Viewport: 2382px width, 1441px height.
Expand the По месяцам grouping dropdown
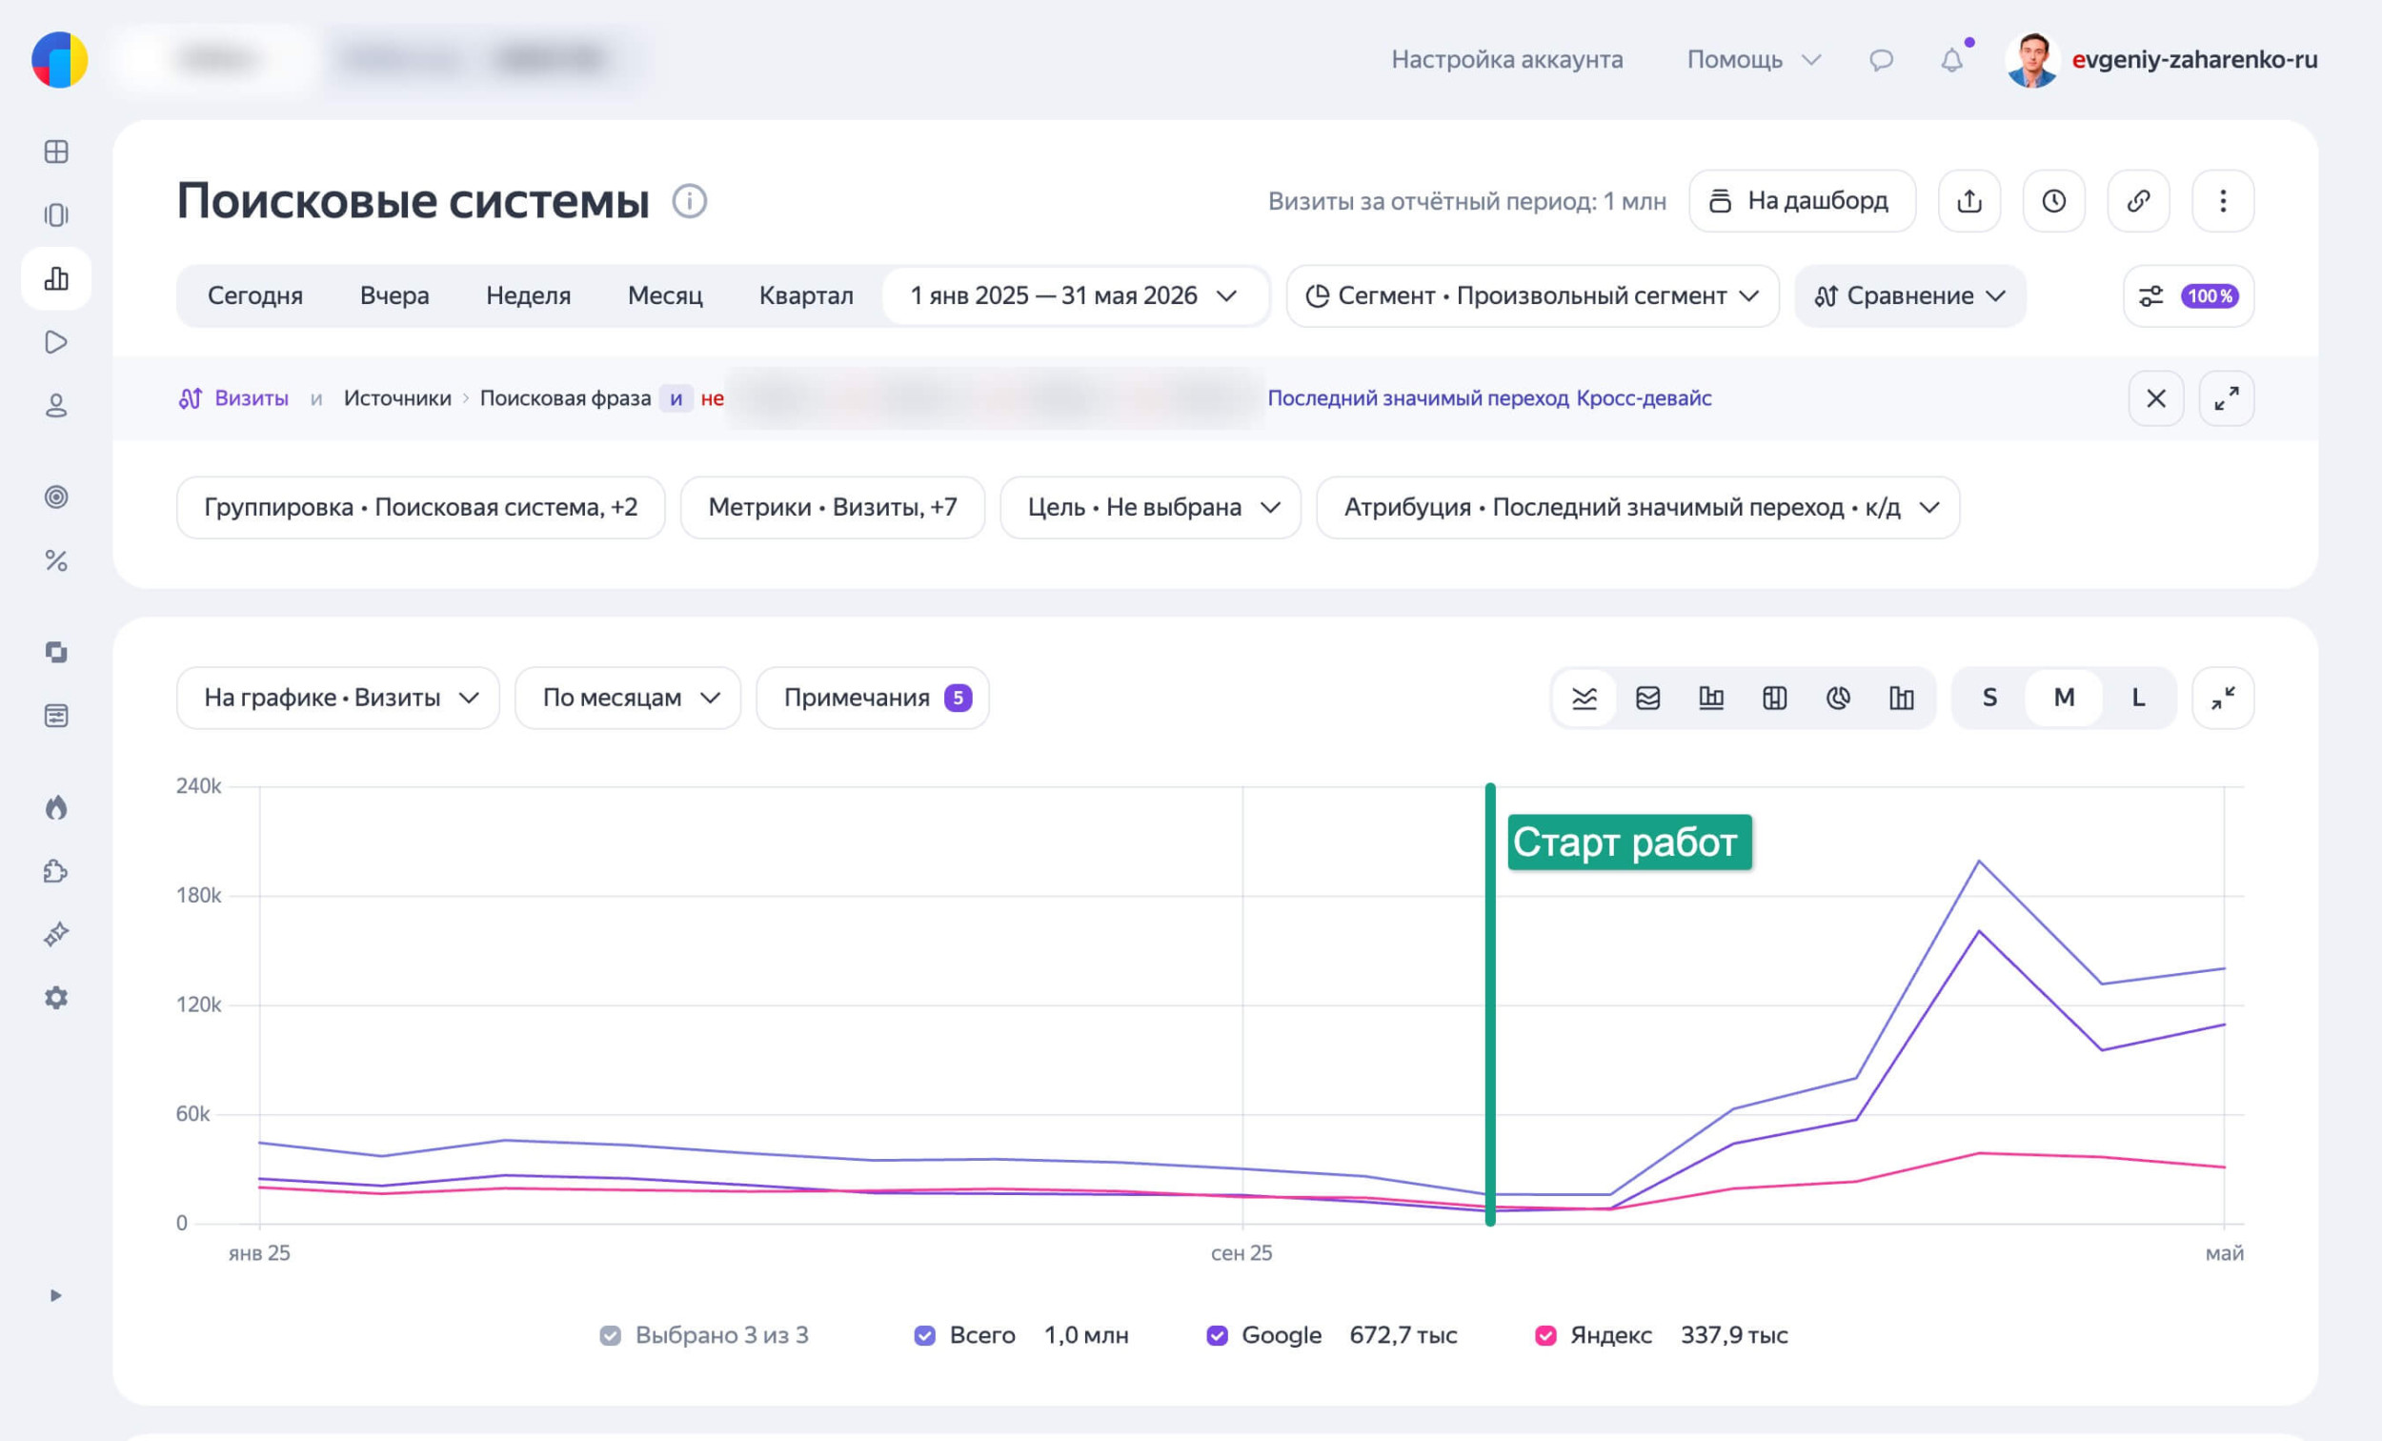pos(628,698)
